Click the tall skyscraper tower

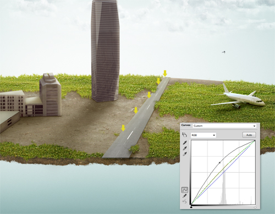click(105, 51)
